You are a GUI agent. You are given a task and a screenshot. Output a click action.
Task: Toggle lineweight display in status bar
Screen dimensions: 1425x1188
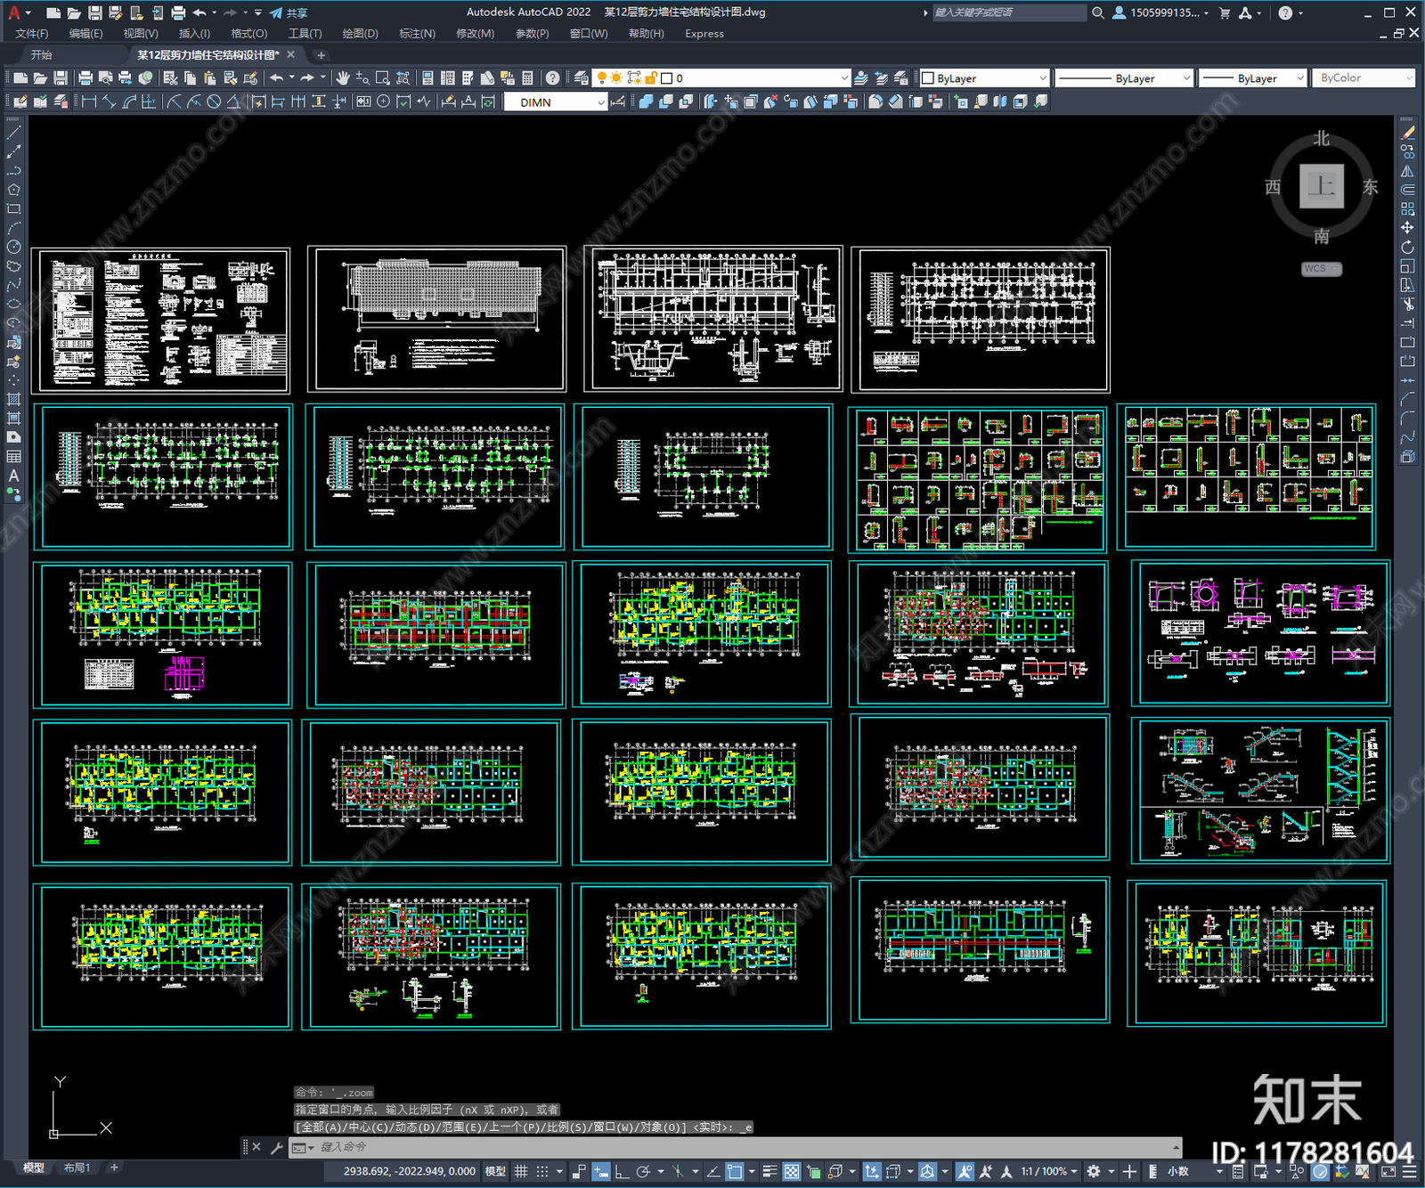[769, 1171]
